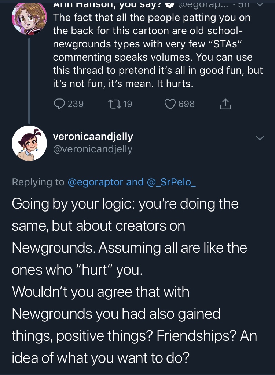
Task: Open the chevron menu on veronicaandjelly's tweet
Action: tap(260, 138)
